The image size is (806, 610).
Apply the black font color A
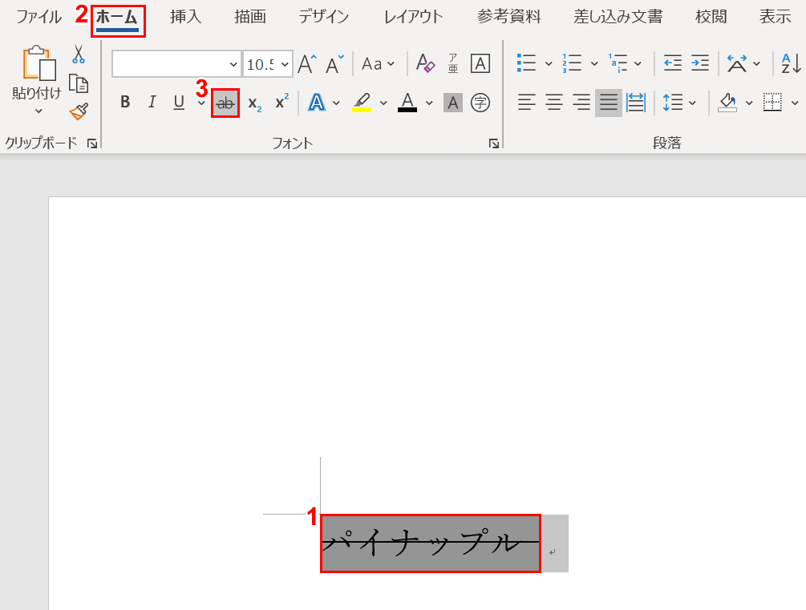407,103
